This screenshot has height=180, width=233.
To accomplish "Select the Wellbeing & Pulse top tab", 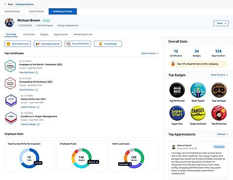I will click(x=63, y=11).
